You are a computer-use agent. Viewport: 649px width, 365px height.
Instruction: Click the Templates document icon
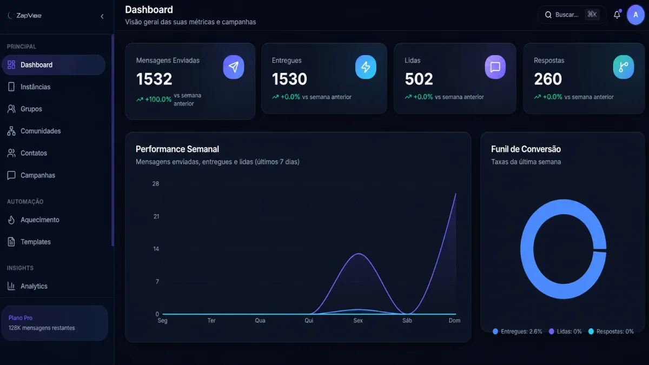click(11, 242)
